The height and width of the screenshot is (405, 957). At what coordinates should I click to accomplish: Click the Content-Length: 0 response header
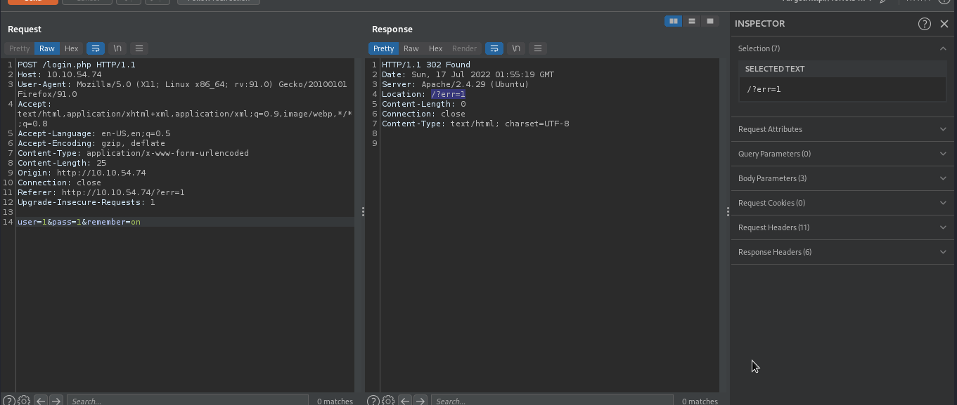tap(424, 104)
